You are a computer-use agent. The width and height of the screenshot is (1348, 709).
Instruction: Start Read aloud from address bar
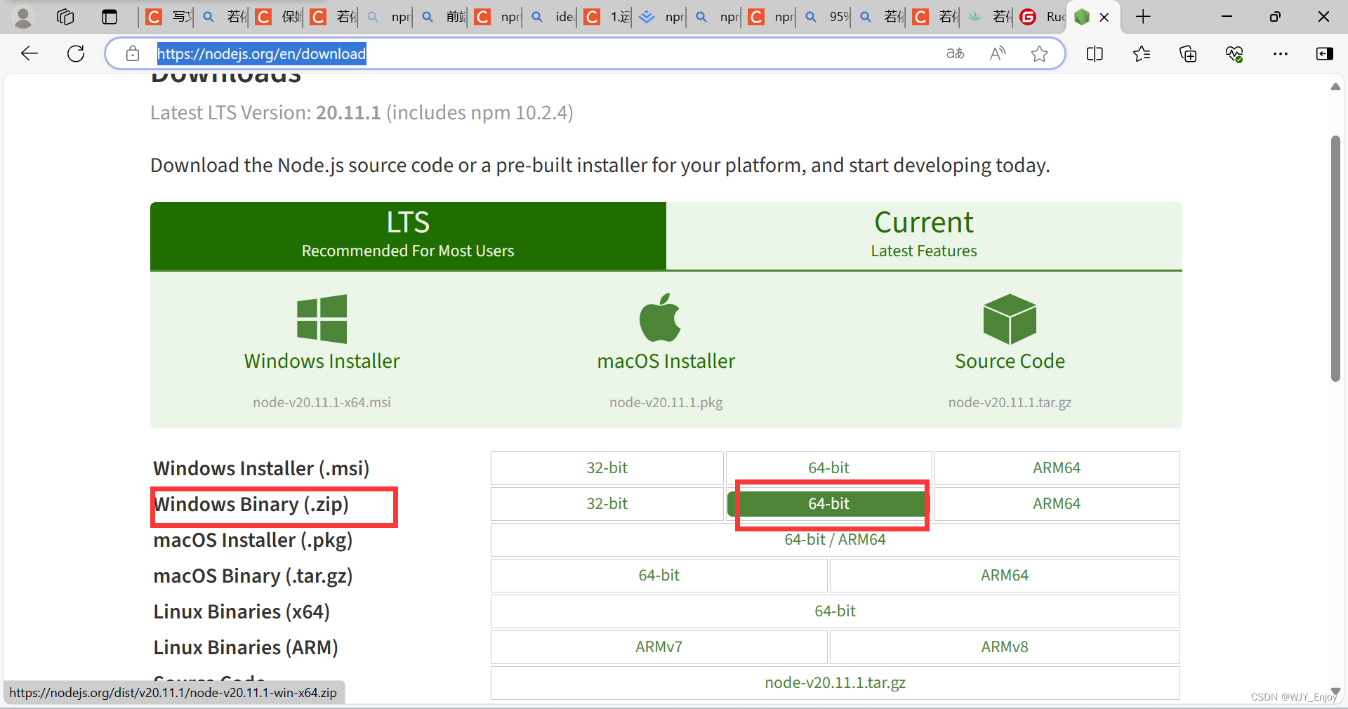pyautogui.click(x=998, y=53)
